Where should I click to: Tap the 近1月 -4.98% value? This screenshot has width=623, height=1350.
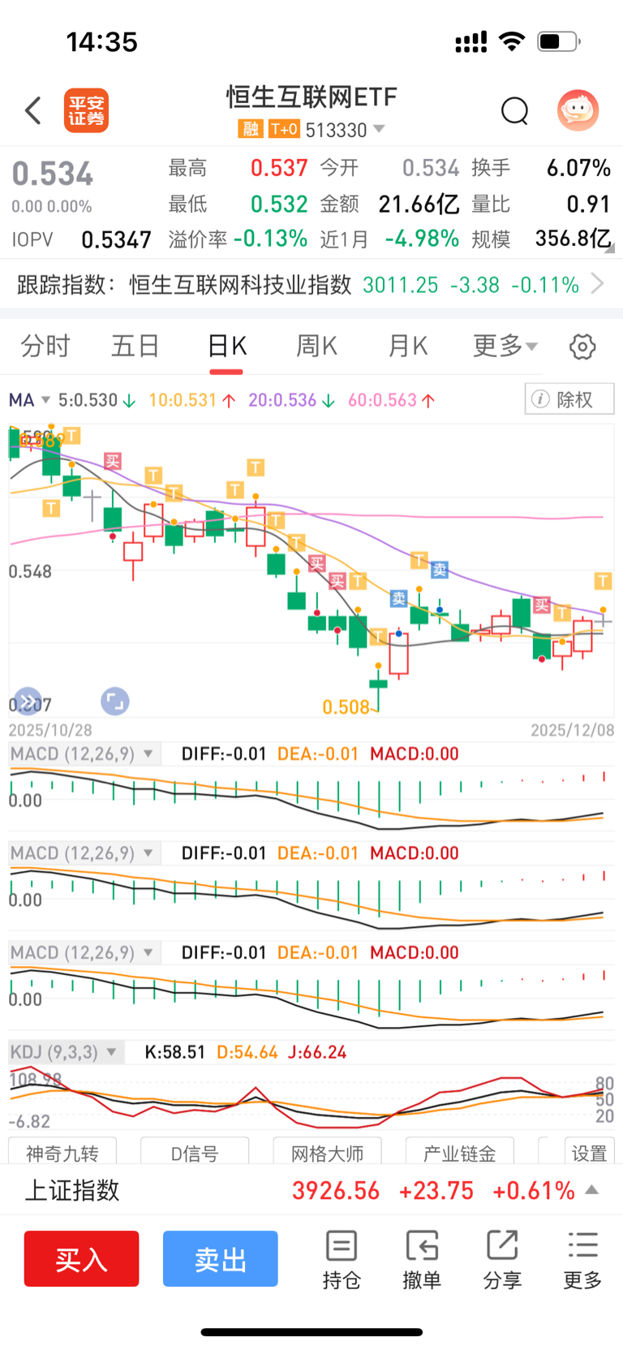point(422,239)
